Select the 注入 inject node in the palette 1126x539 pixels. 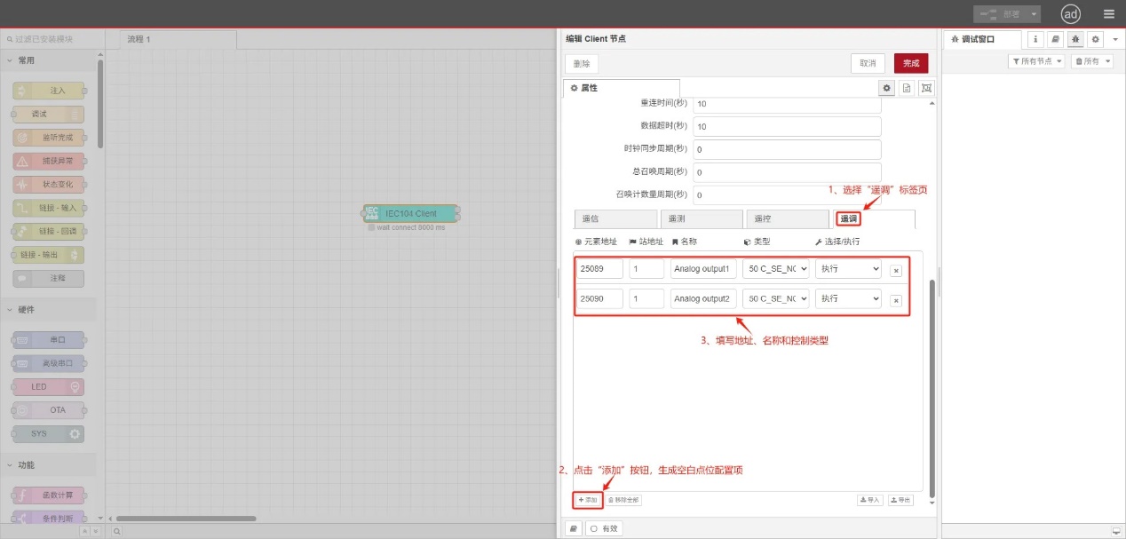[x=47, y=90]
